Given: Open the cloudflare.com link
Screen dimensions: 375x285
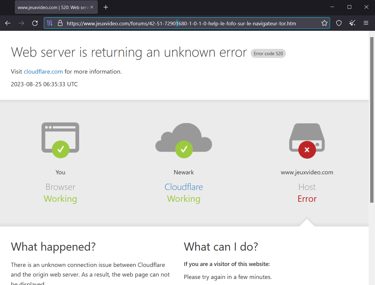Looking at the screenshot, I should (x=43, y=71).
